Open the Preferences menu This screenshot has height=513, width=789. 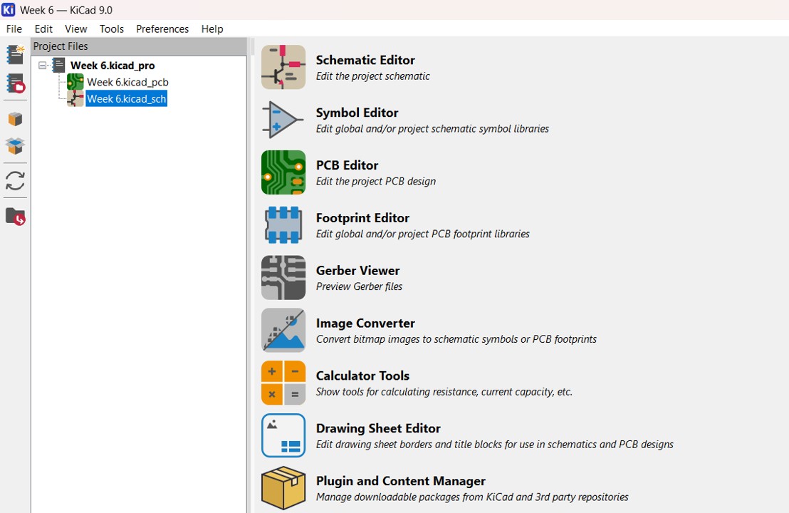pyautogui.click(x=162, y=29)
